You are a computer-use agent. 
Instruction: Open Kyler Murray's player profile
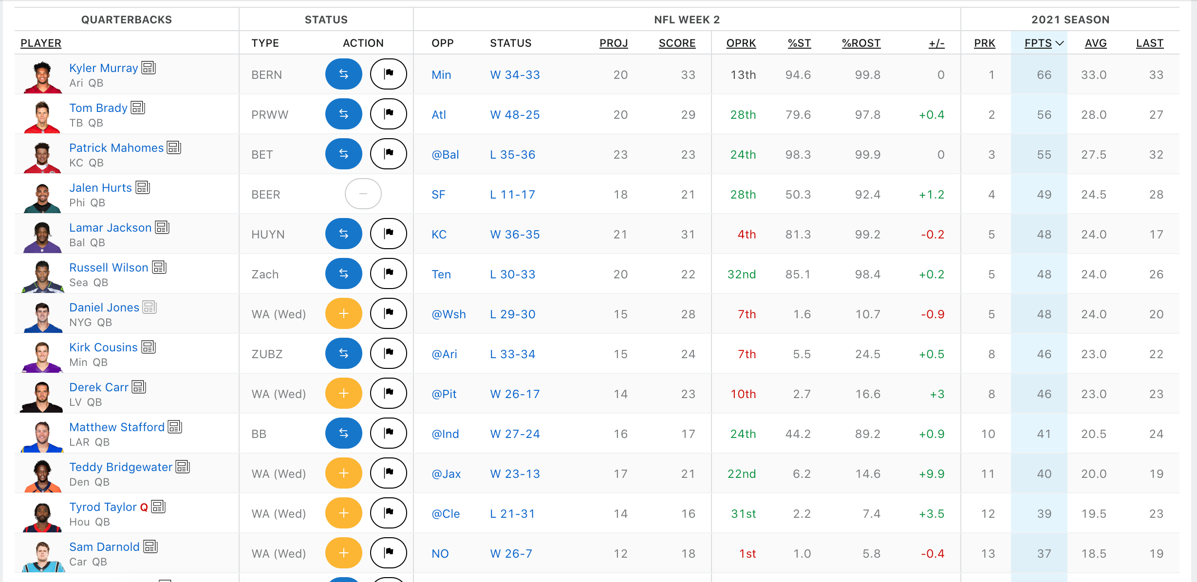(x=103, y=68)
